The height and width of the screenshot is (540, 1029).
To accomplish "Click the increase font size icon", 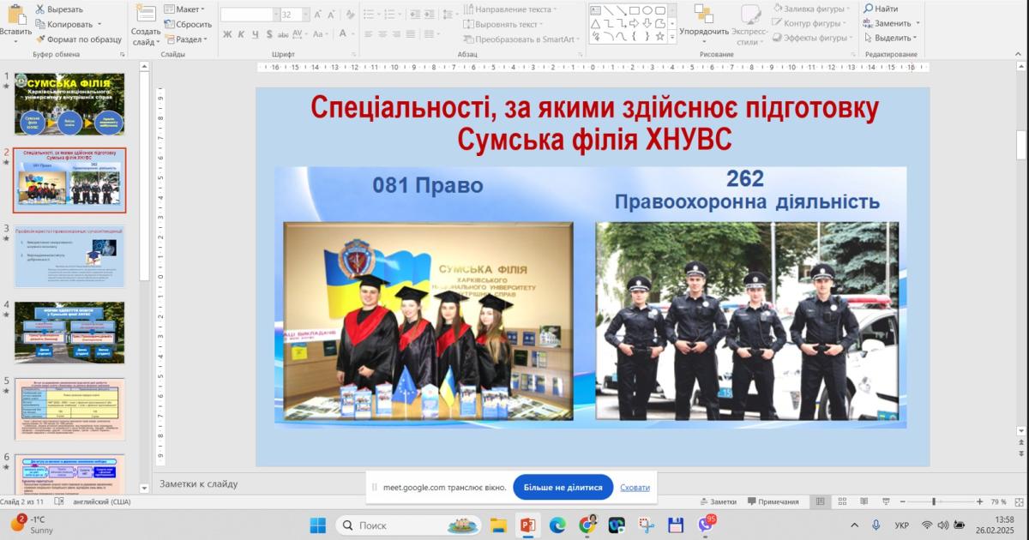I will click(x=318, y=15).
